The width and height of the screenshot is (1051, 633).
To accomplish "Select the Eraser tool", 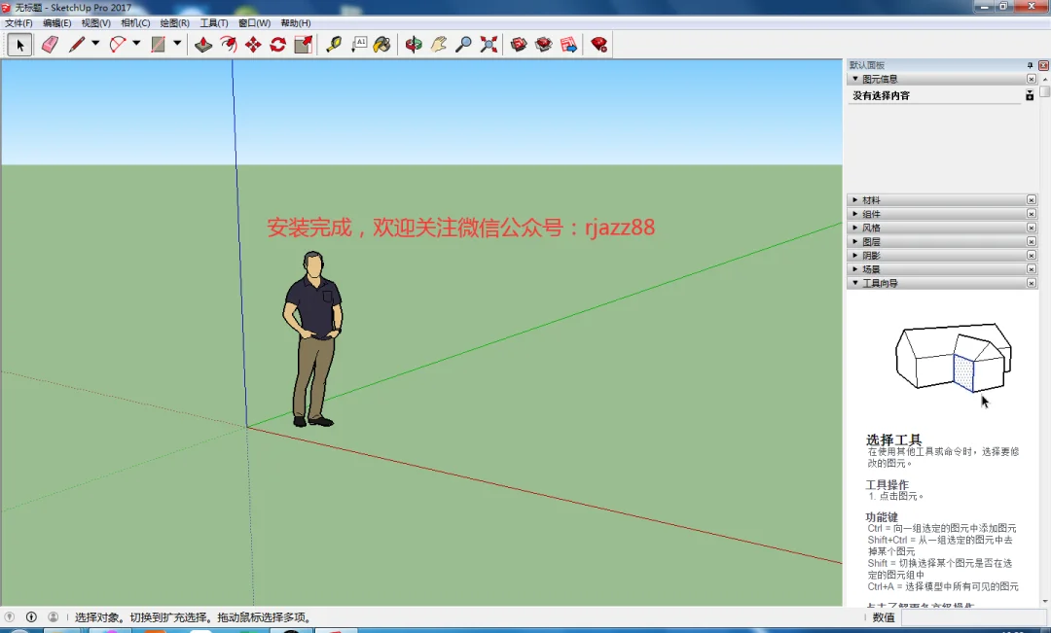I will [51, 45].
